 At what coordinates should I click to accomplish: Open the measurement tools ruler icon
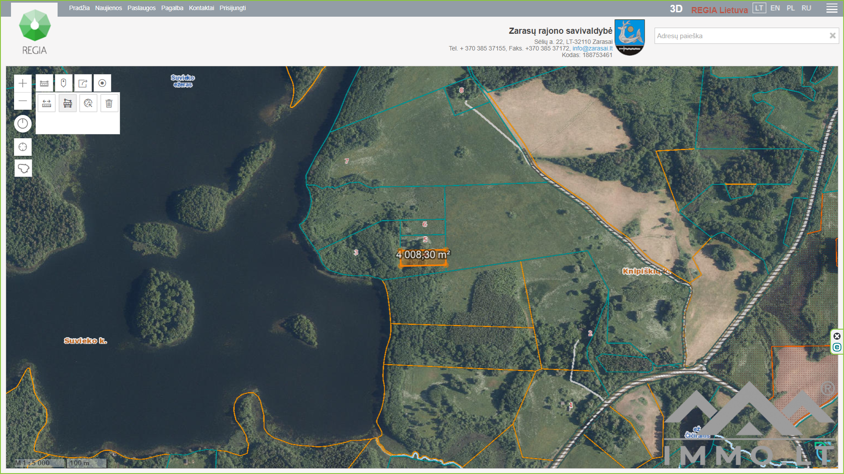(x=44, y=83)
